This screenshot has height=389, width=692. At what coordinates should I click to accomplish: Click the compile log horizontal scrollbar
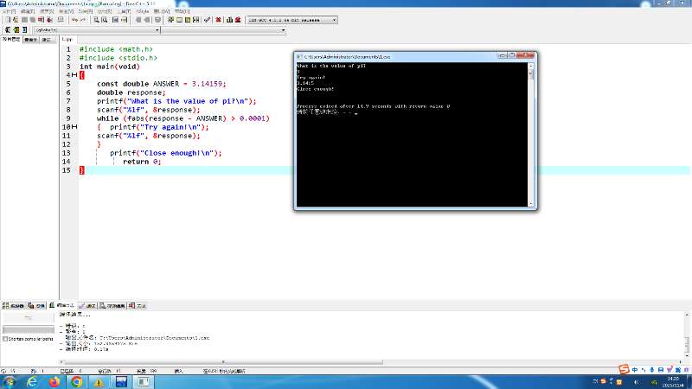221,362
